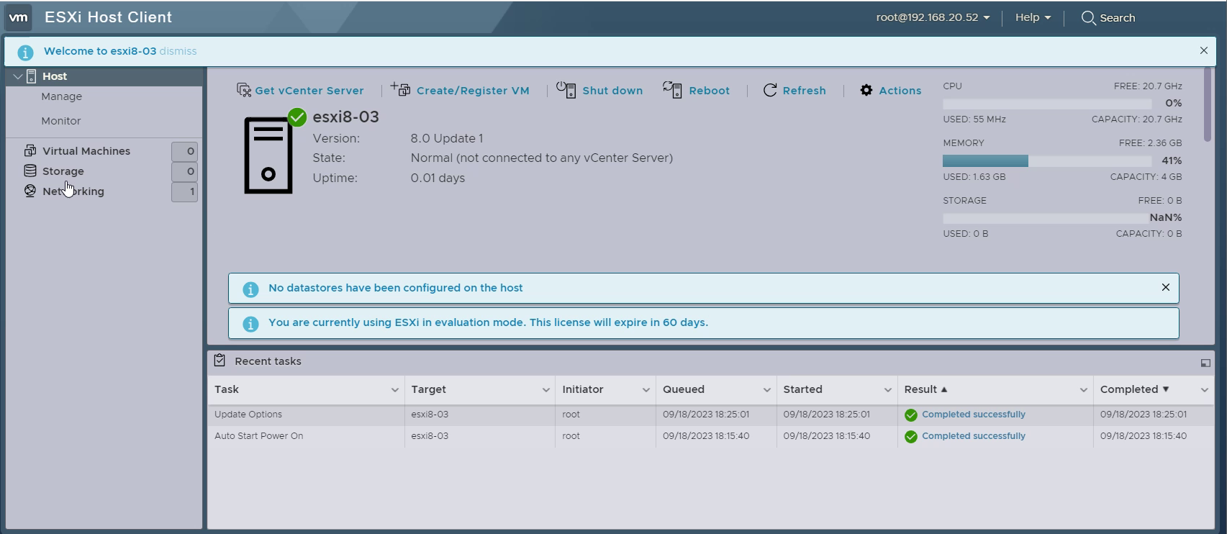Click Completed successfully link for Auto Start Power On
This screenshot has height=534, width=1227.
(974, 436)
